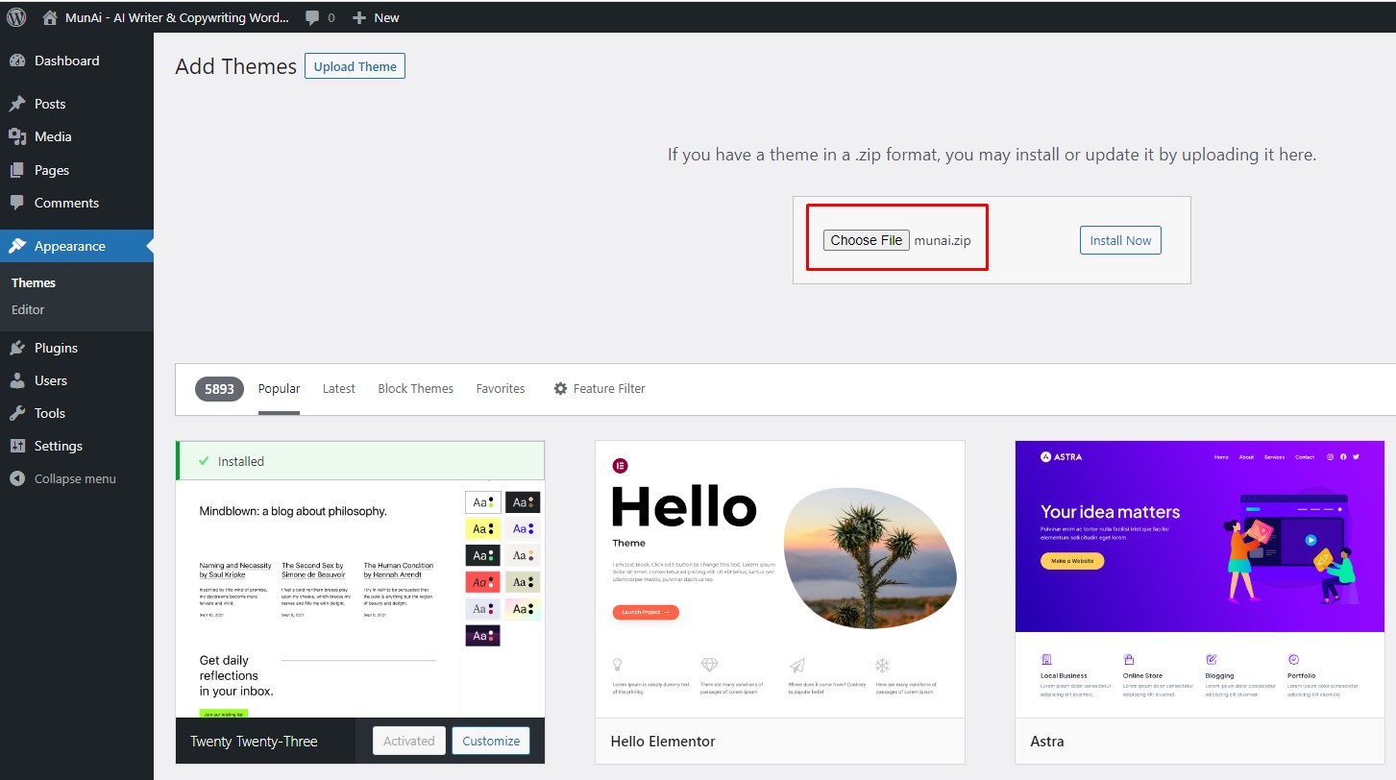Click the Collapse menu arrow icon
The width and height of the screenshot is (1396, 780).
click(17, 478)
